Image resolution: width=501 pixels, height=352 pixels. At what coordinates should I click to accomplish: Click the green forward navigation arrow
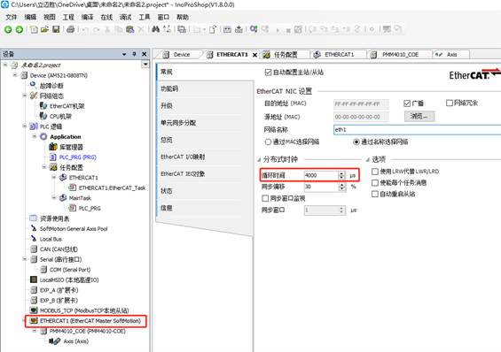tap(20, 29)
